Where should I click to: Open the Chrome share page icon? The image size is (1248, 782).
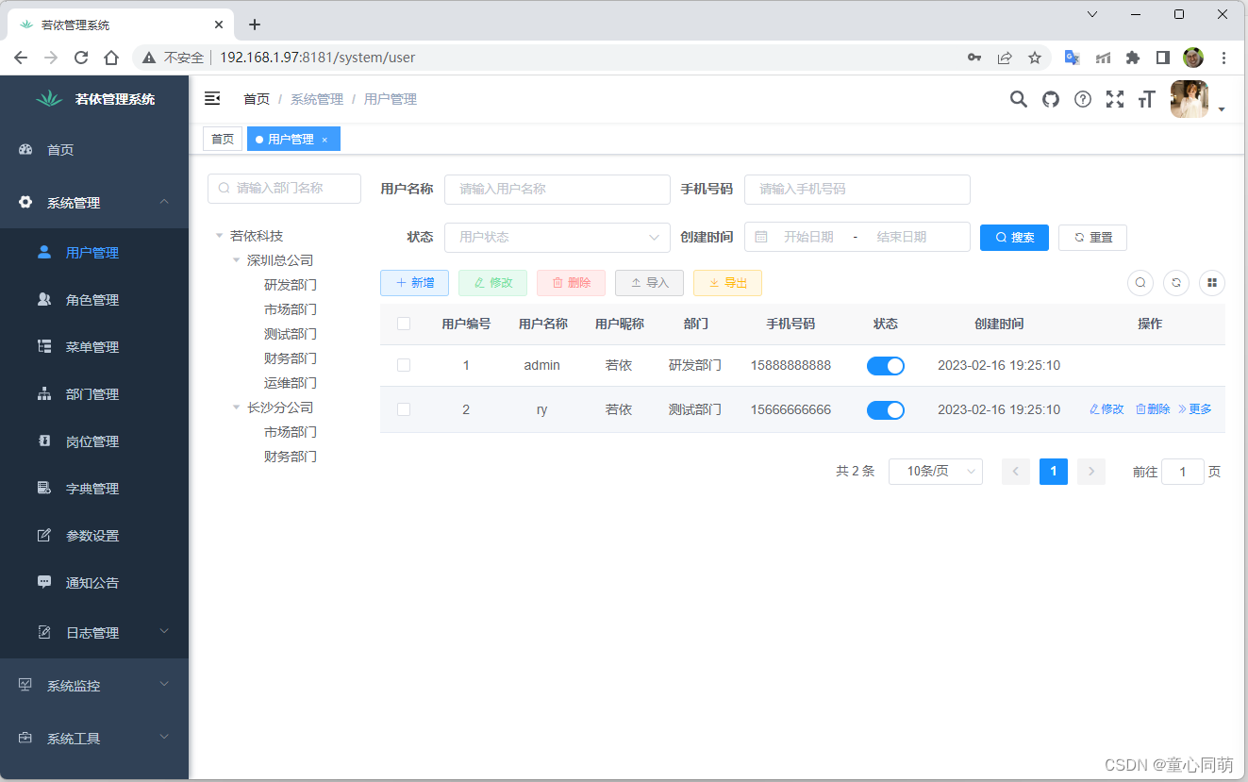1005,58
